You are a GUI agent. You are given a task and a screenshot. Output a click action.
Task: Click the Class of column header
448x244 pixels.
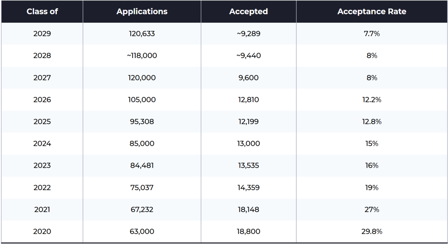pyautogui.click(x=42, y=12)
